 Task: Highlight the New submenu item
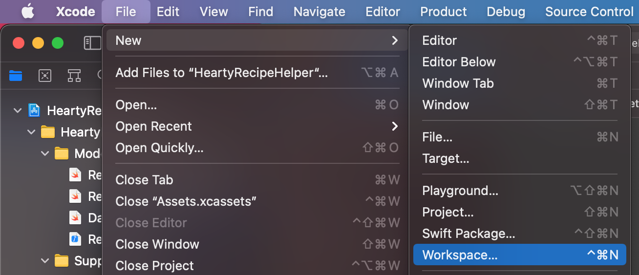tap(257, 40)
